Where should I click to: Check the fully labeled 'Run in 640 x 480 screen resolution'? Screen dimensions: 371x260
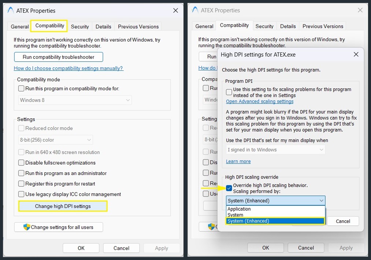click(x=59, y=152)
